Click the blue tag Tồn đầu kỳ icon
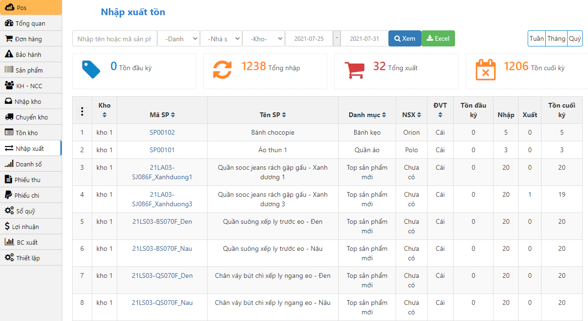This screenshot has height=321, width=588. tap(91, 69)
